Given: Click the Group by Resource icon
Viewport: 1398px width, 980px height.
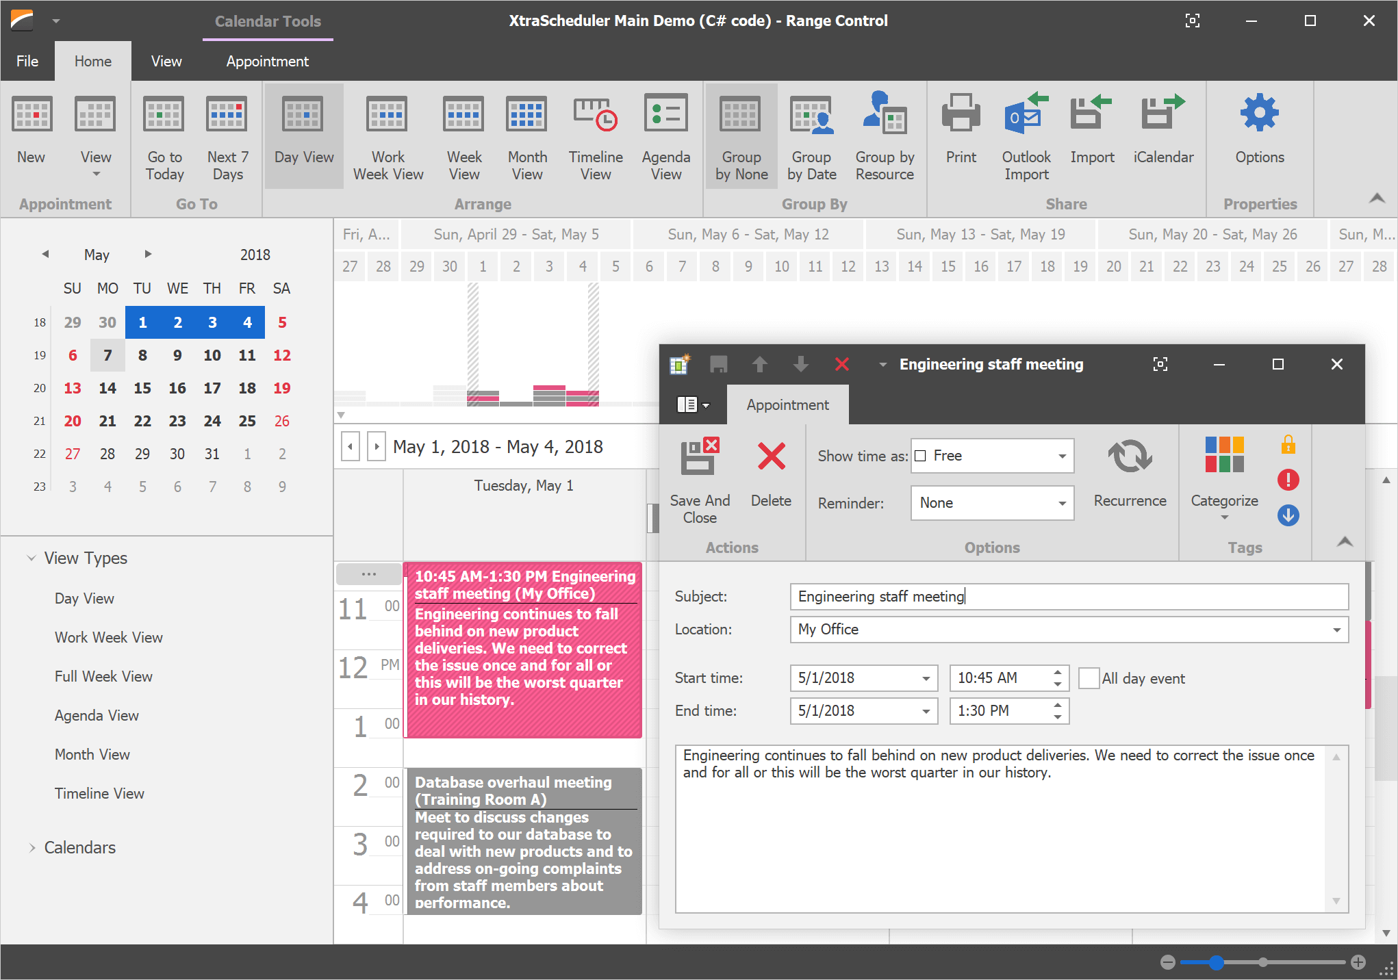Looking at the screenshot, I should tap(885, 138).
